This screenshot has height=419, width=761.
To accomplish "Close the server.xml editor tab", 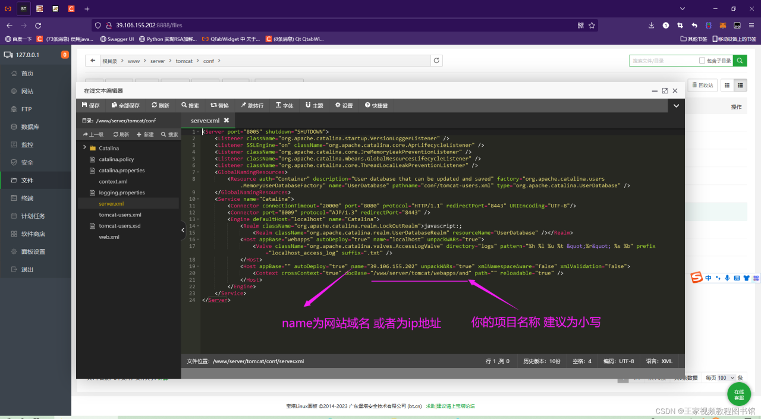I will [x=227, y=121].
